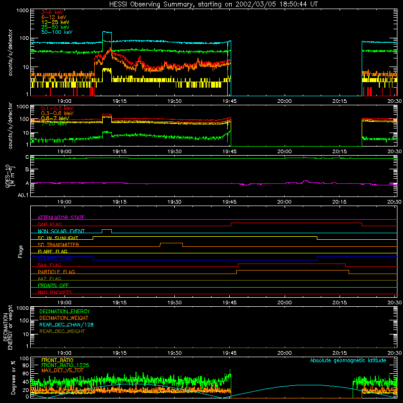Click the Degrees or % axis title

[x=13, y=377]
